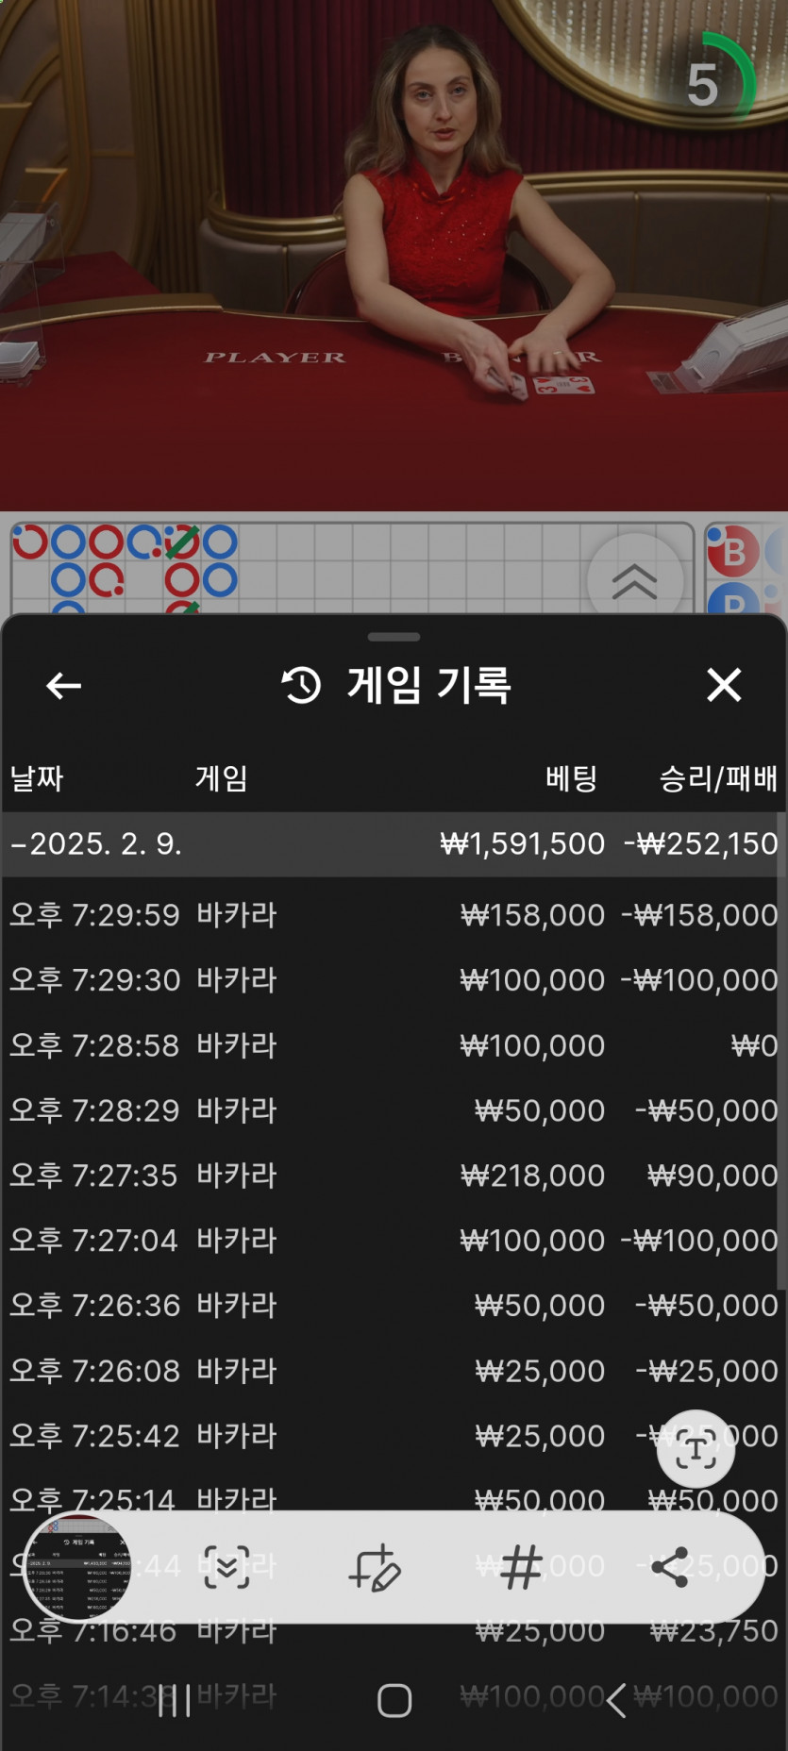This screenshot has height=1751, width=788.
Task: Open the 오후 7:26:08 바카라 record
Action: coord(394,1371)
